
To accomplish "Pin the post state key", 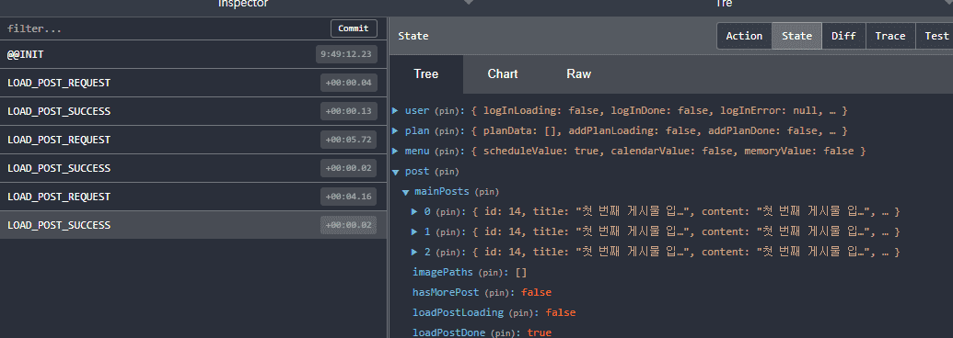I will 447,172.
